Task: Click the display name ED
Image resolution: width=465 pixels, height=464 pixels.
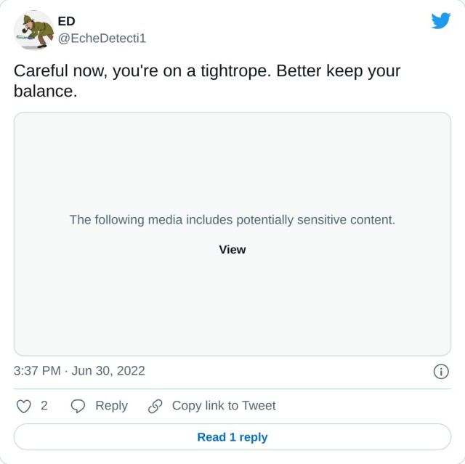Action: 66,22
